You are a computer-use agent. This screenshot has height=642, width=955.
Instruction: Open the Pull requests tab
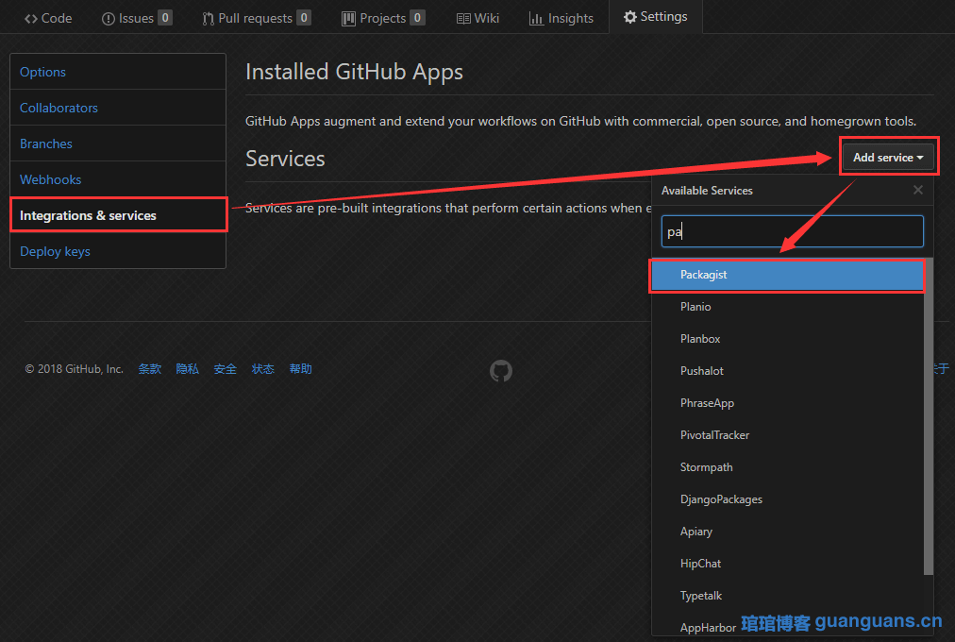coord(257,18)
